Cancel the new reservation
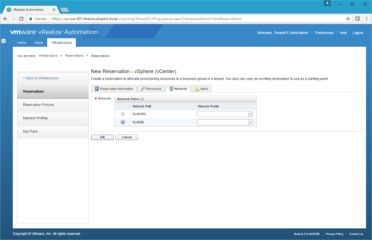This screenshot has height=240, width=372. tap(126, 137)
